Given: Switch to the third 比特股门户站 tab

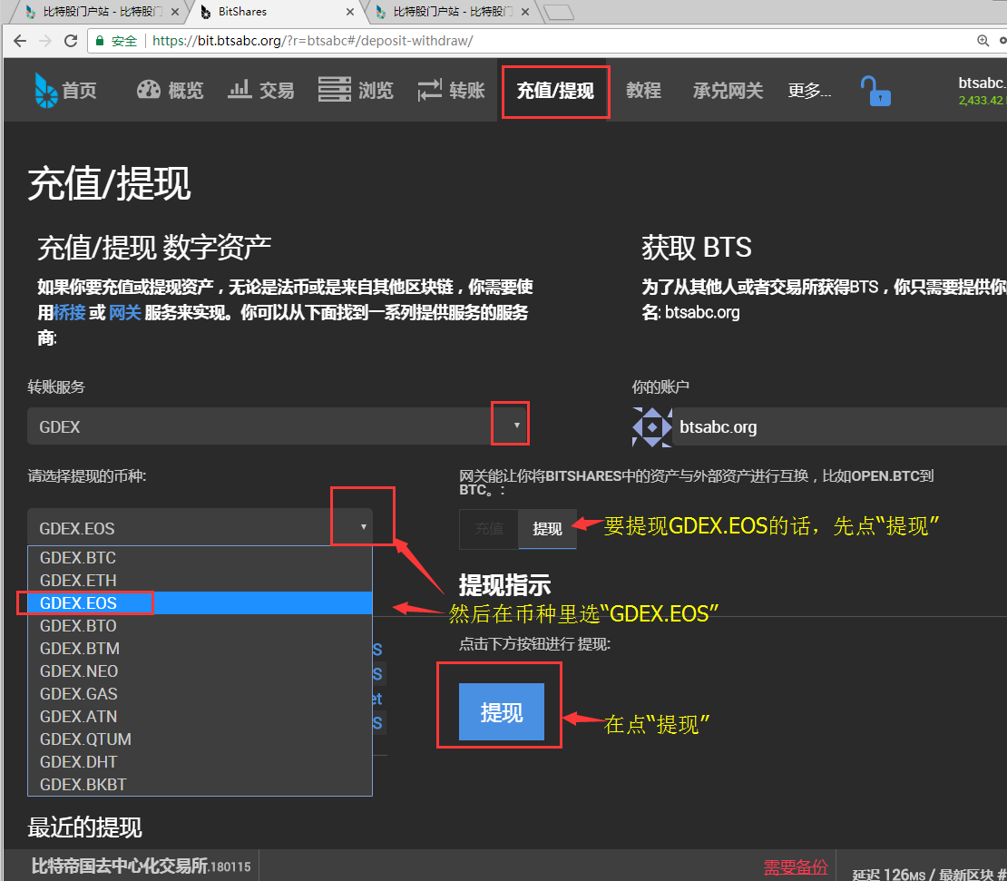Looking at the screenshot, I should (450, 12).
